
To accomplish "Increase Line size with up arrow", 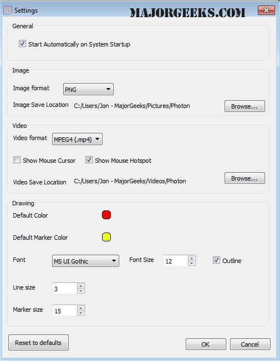I will pos(80,286).
